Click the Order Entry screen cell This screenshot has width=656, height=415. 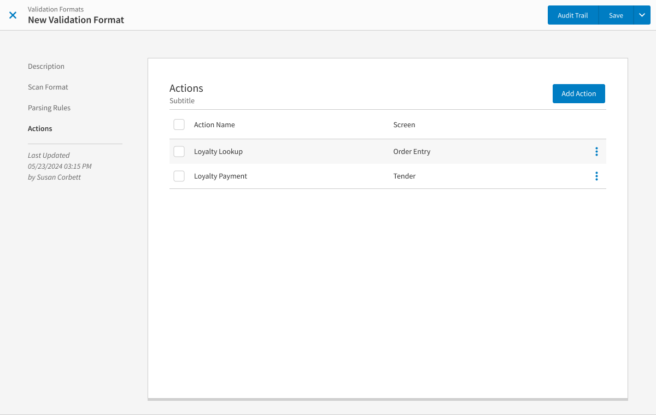click(x=412, y=151)
